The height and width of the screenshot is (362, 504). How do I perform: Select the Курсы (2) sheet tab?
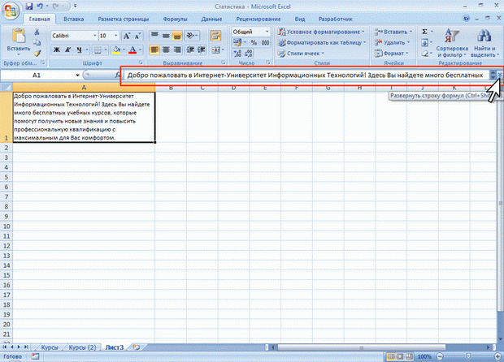coord(82,347)
